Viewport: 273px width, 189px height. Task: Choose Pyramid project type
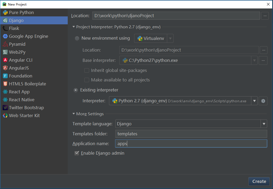click(x=34, y=44)
